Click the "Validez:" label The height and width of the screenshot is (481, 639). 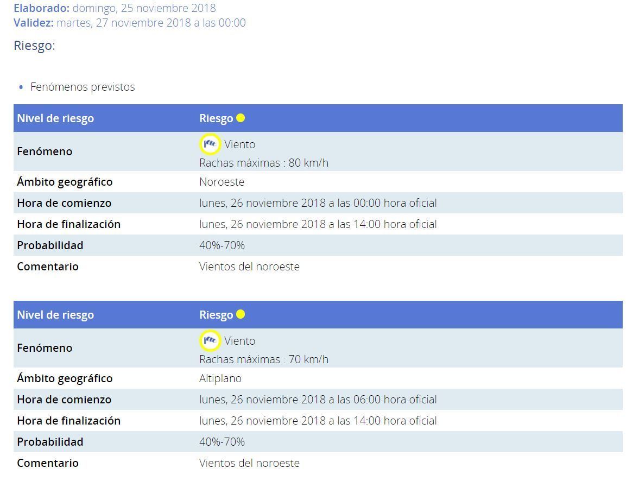click(x=33, y=23)
